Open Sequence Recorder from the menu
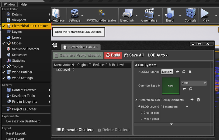This screenshot has height=140, width=219. click(x=26, y=49)
